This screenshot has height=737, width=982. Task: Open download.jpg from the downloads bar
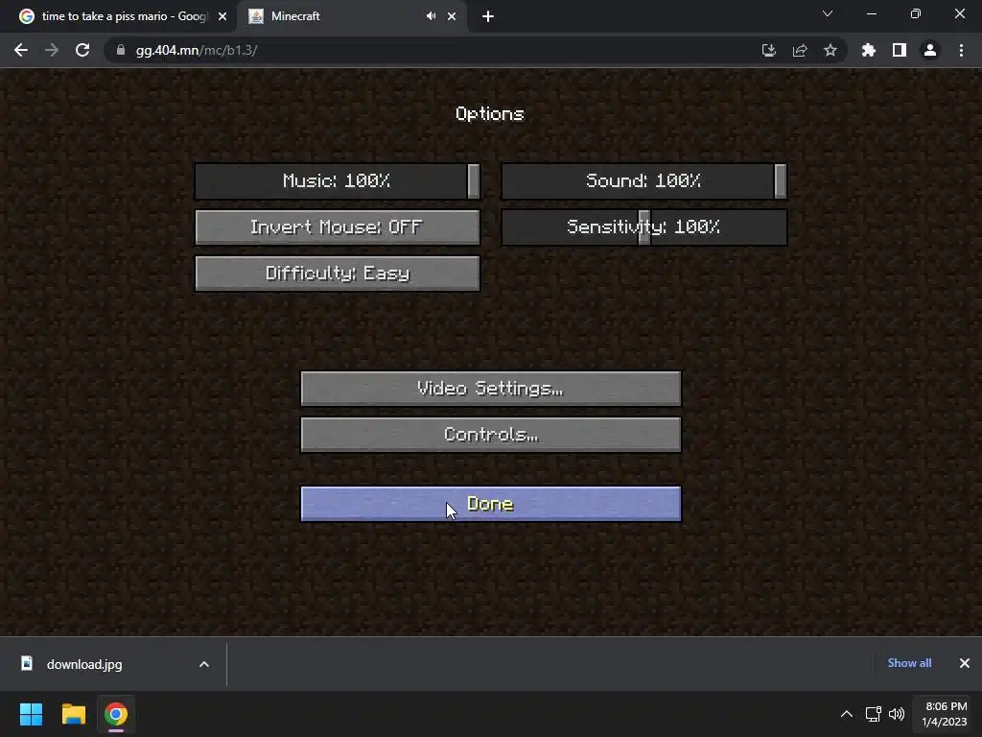pyautogui.click(x=84, y=664)
